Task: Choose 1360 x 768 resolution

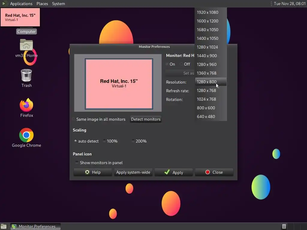Action: tap(211, 73)
